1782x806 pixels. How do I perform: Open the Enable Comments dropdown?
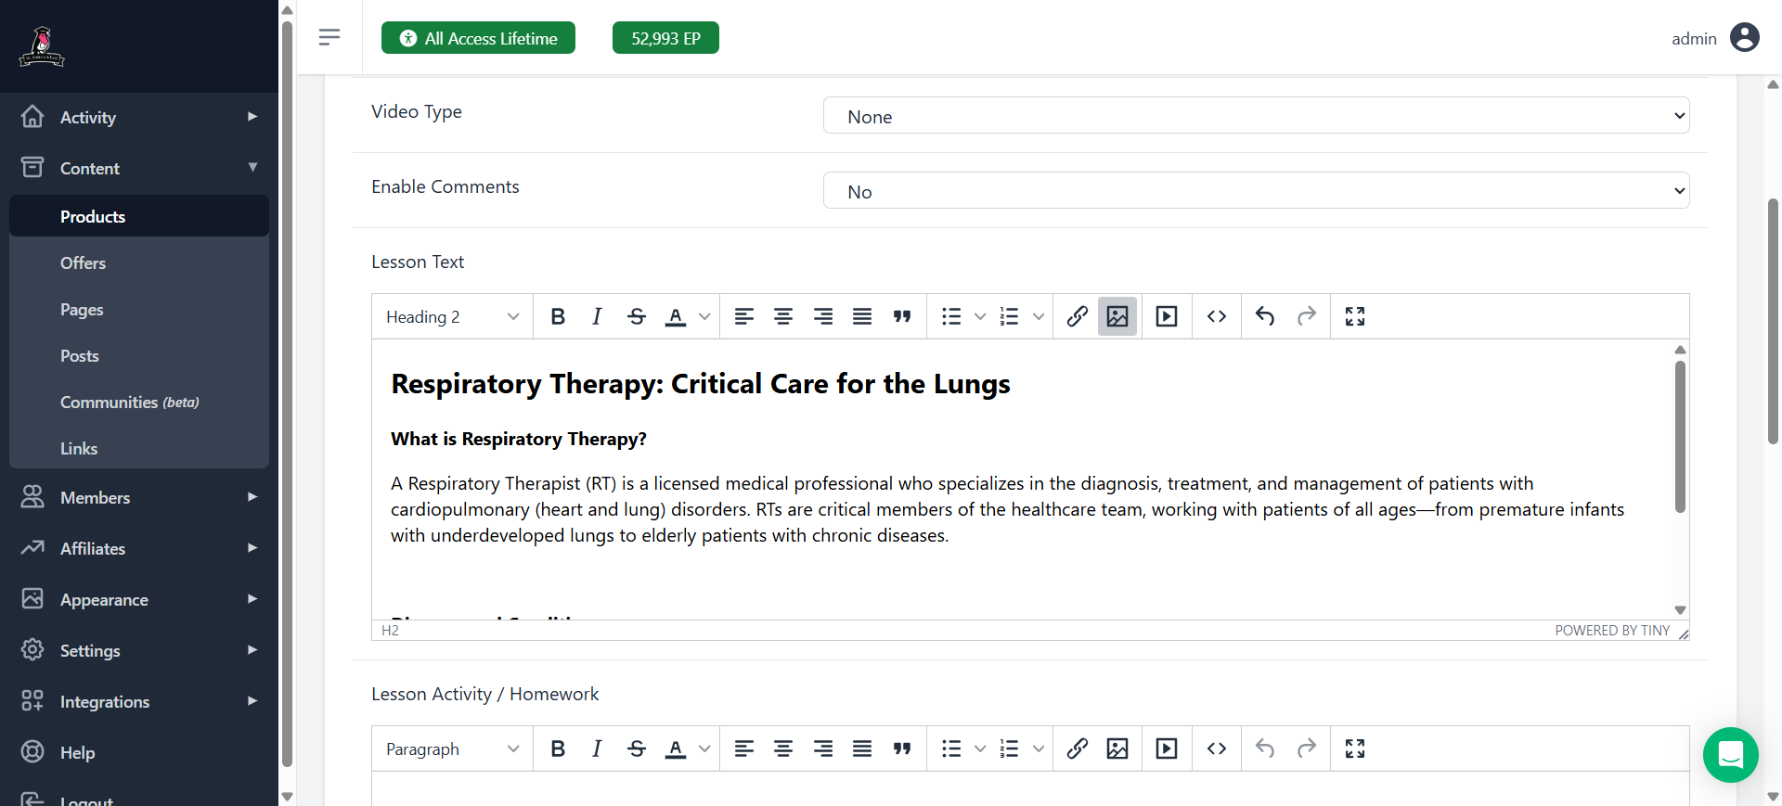[1256, 191]
